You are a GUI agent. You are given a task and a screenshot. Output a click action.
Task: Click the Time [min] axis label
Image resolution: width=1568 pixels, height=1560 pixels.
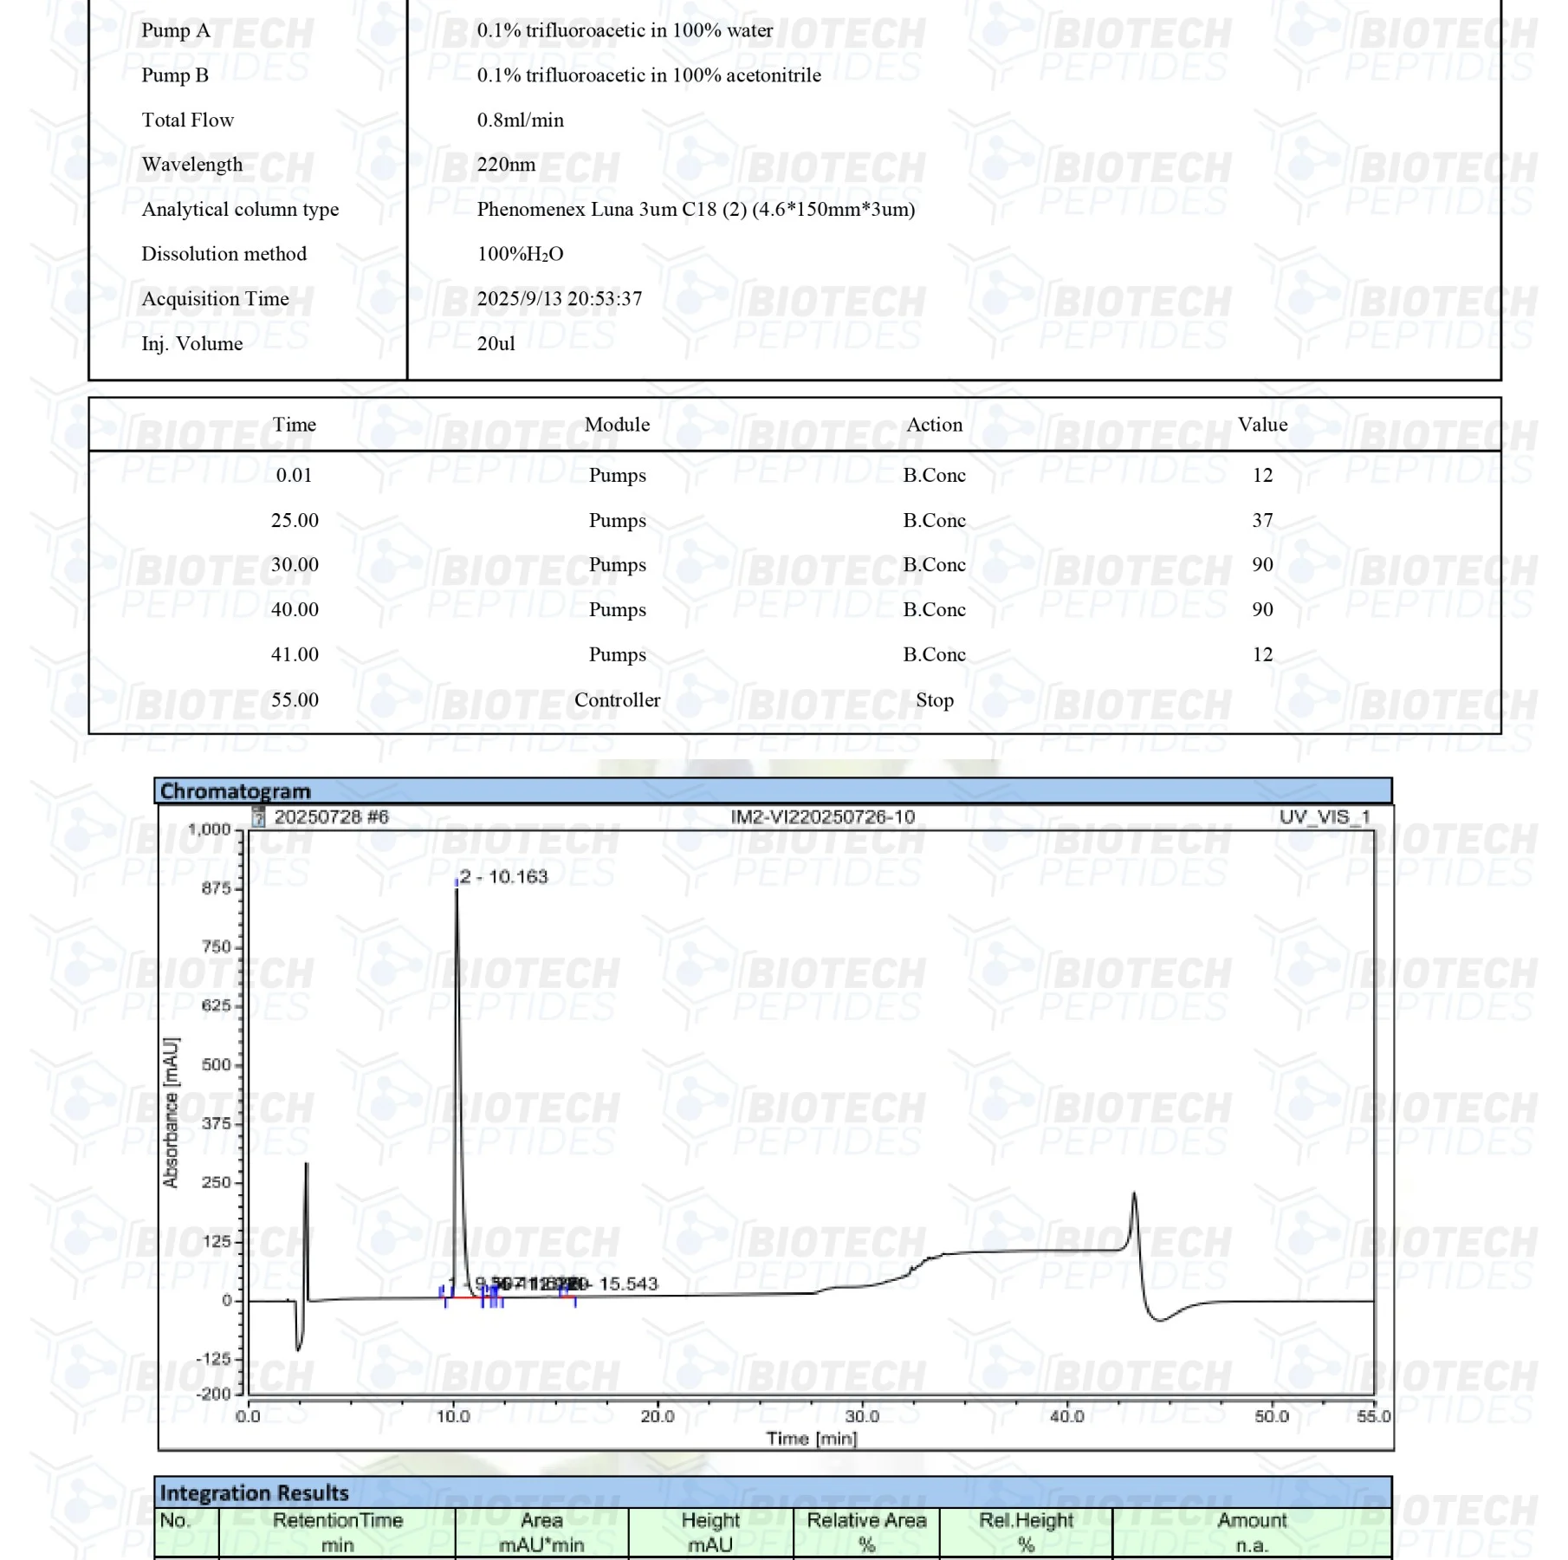click(x=812, y=1439)
